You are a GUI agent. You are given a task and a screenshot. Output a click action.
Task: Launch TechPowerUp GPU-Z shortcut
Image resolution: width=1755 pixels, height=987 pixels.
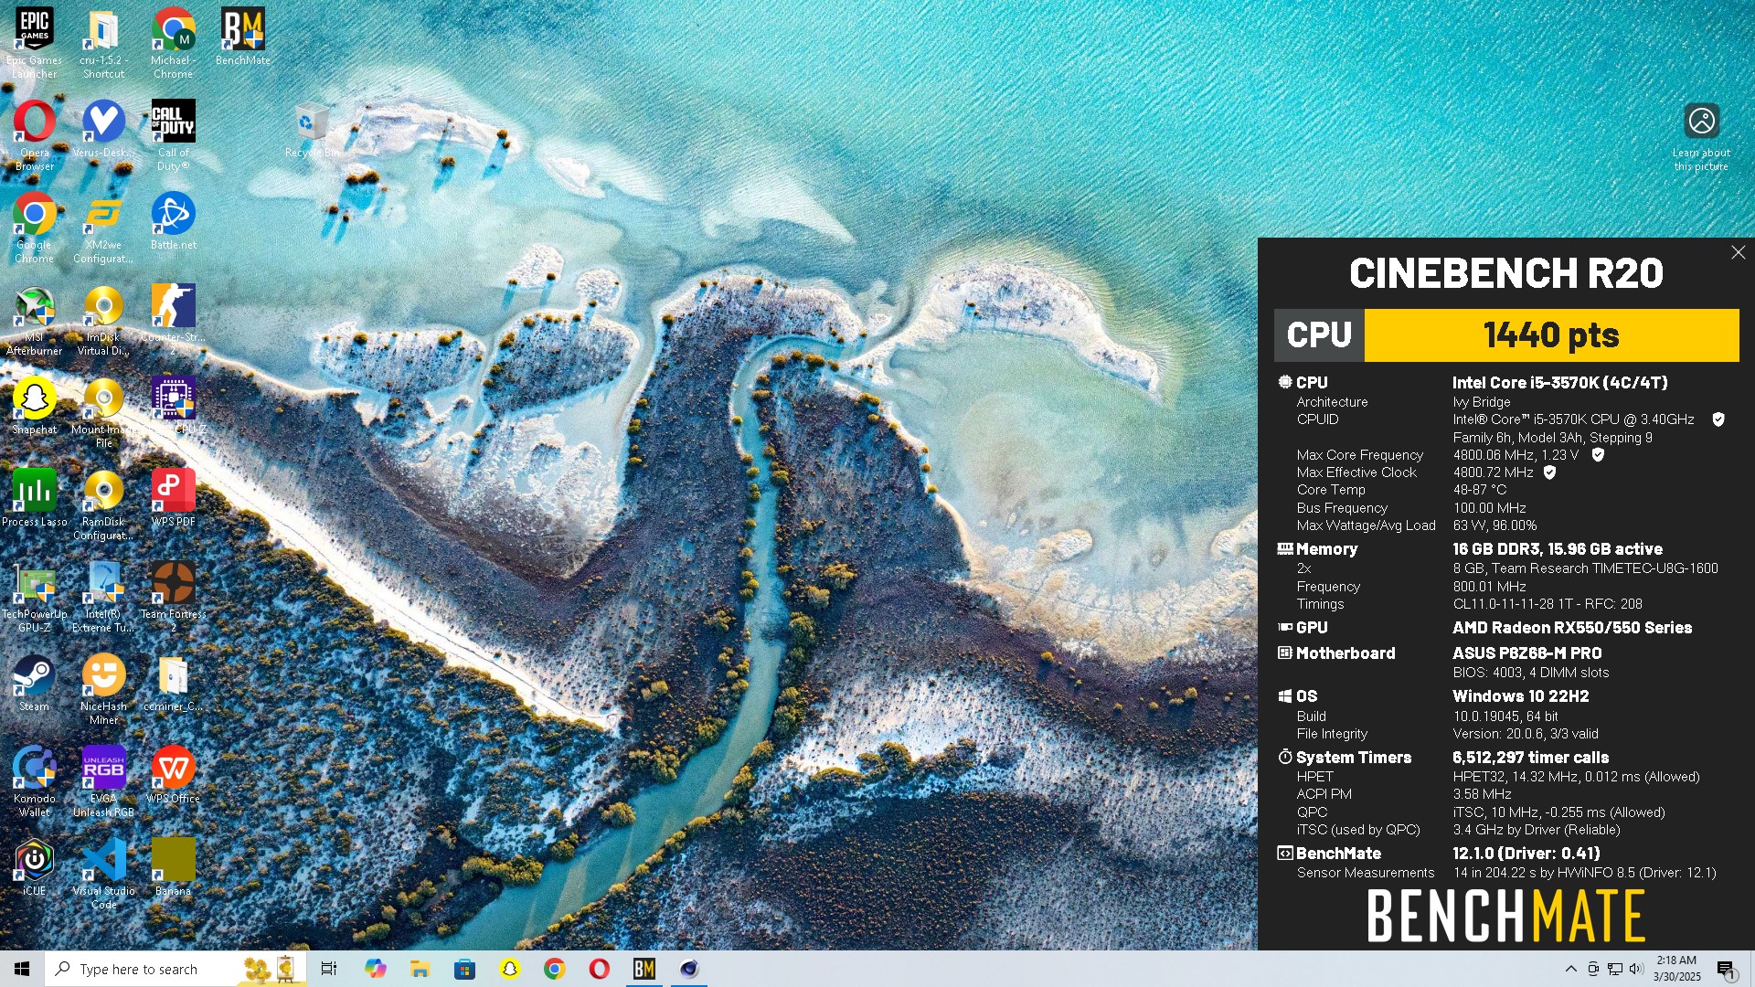34,597
